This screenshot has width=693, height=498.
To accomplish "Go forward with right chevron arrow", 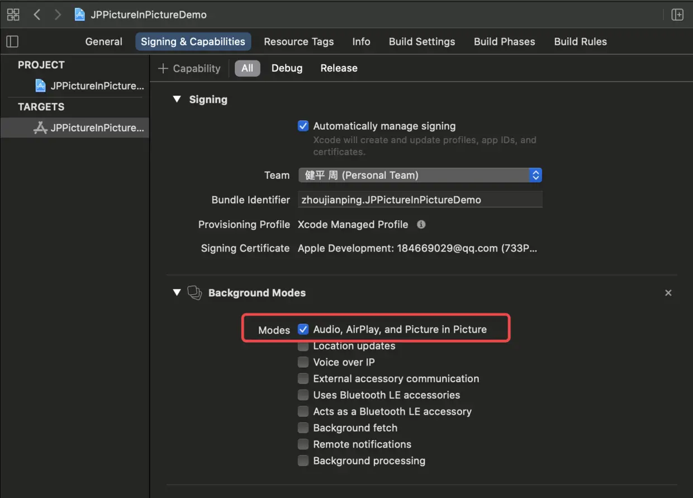I will coord(57,15).
